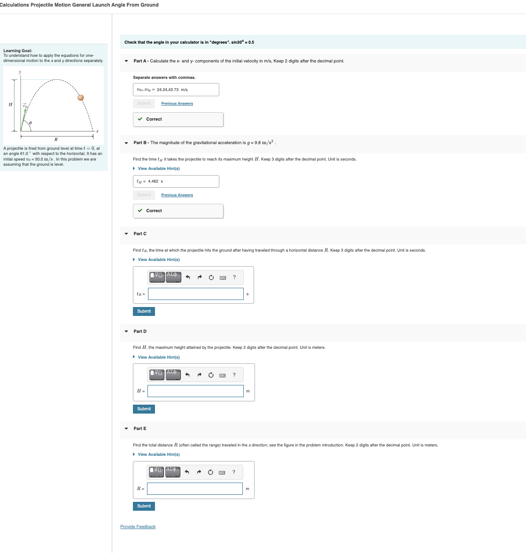Open the ΑΣΦ Greek symbols in Part E
Image resolution: width=526 pixels, height=553 pixels.
tap(172, 472)
